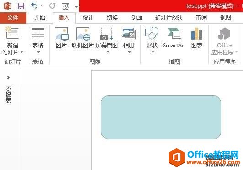Switch to the 视图 (View) tab
Viewport: 243px width, 170px height.
click(226, 18)
